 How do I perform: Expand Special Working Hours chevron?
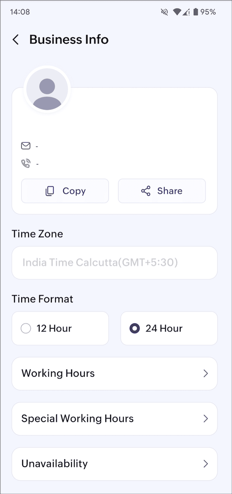tap(206, 419)
